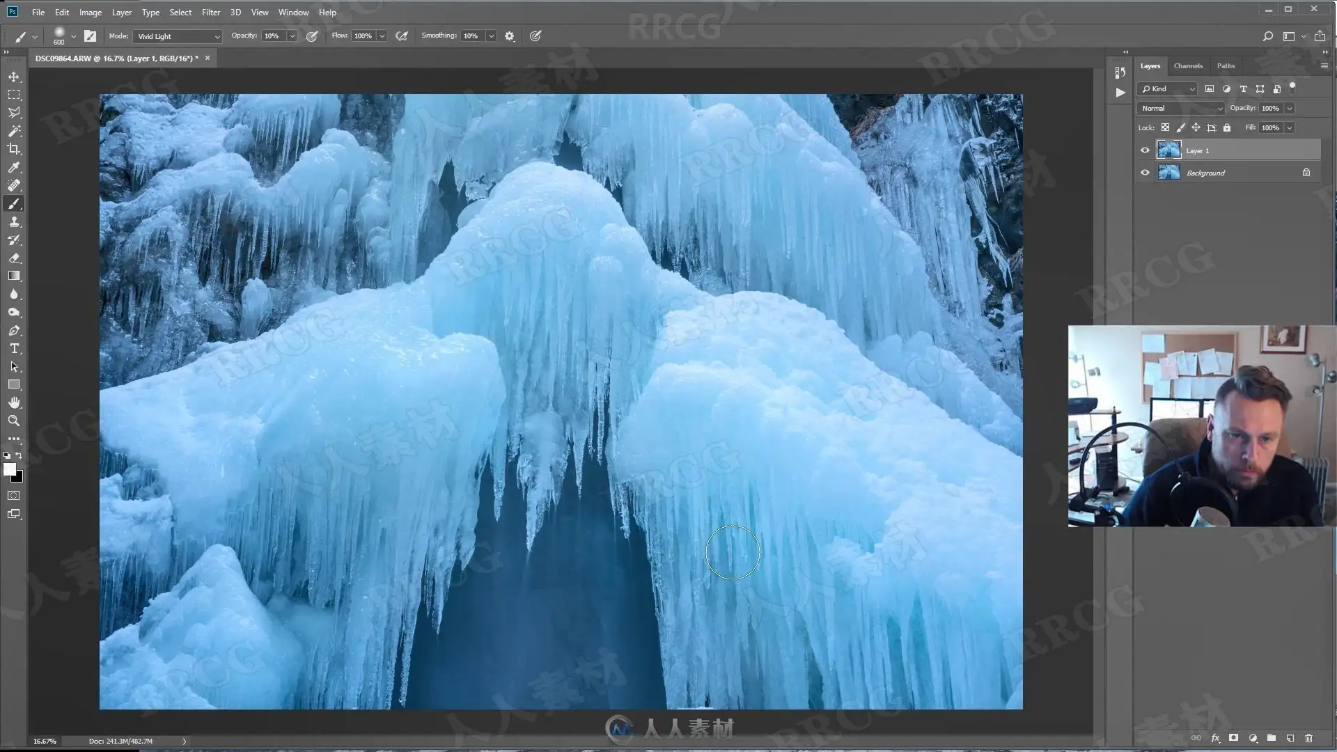The width and height of the screenshot is (1337, 752).
Task: Open the Edit Toolbar three-dots button
Action: pyautogui.click(x=14, y=439)
